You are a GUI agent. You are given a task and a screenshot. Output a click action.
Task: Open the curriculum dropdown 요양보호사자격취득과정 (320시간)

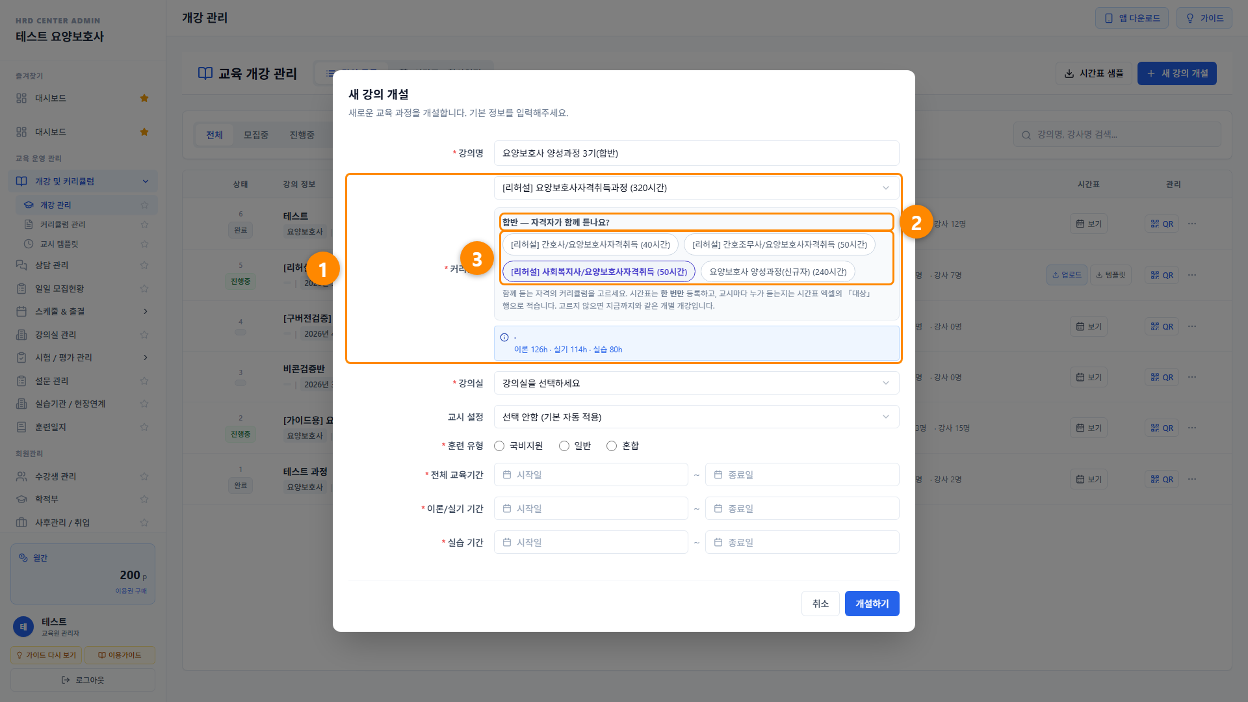(x=696, y=188)
